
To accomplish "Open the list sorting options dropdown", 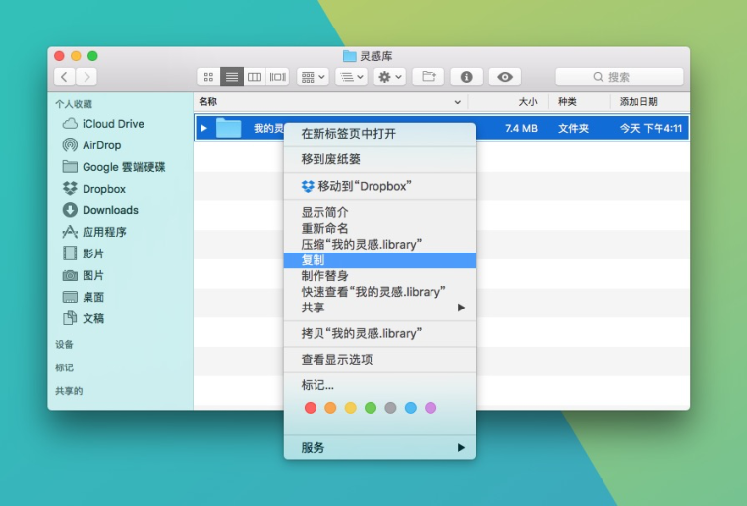I will [x=351, y=77].
